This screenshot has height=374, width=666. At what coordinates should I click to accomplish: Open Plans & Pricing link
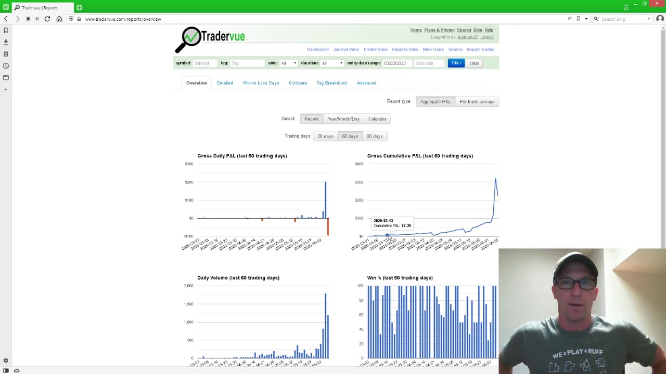(439, 30)
